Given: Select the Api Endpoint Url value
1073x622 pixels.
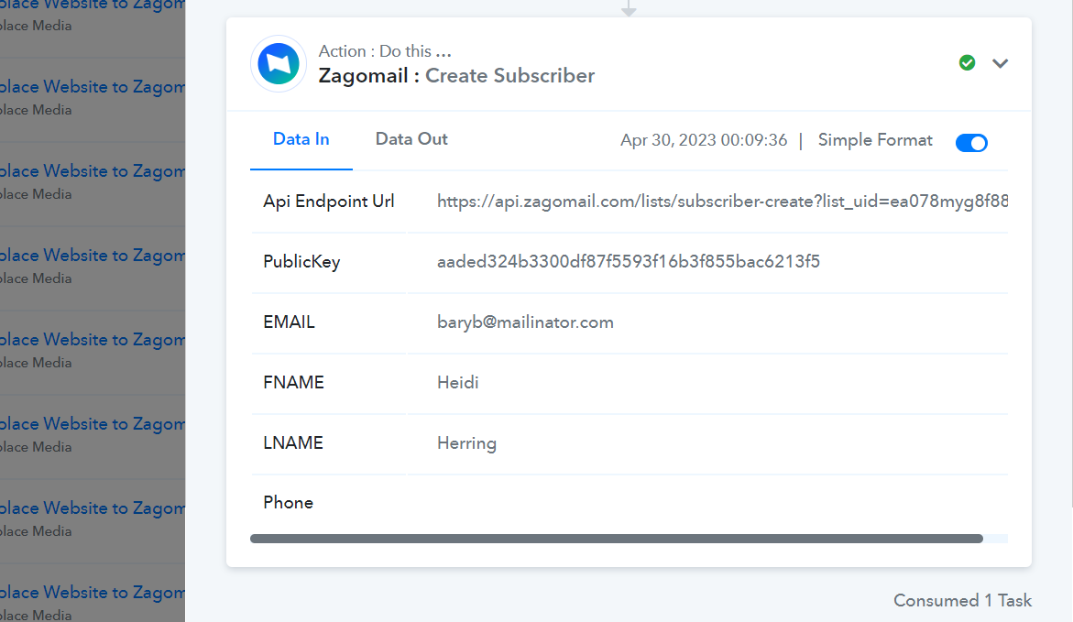Looking at the screenshot, I should (x=722, y=202).
